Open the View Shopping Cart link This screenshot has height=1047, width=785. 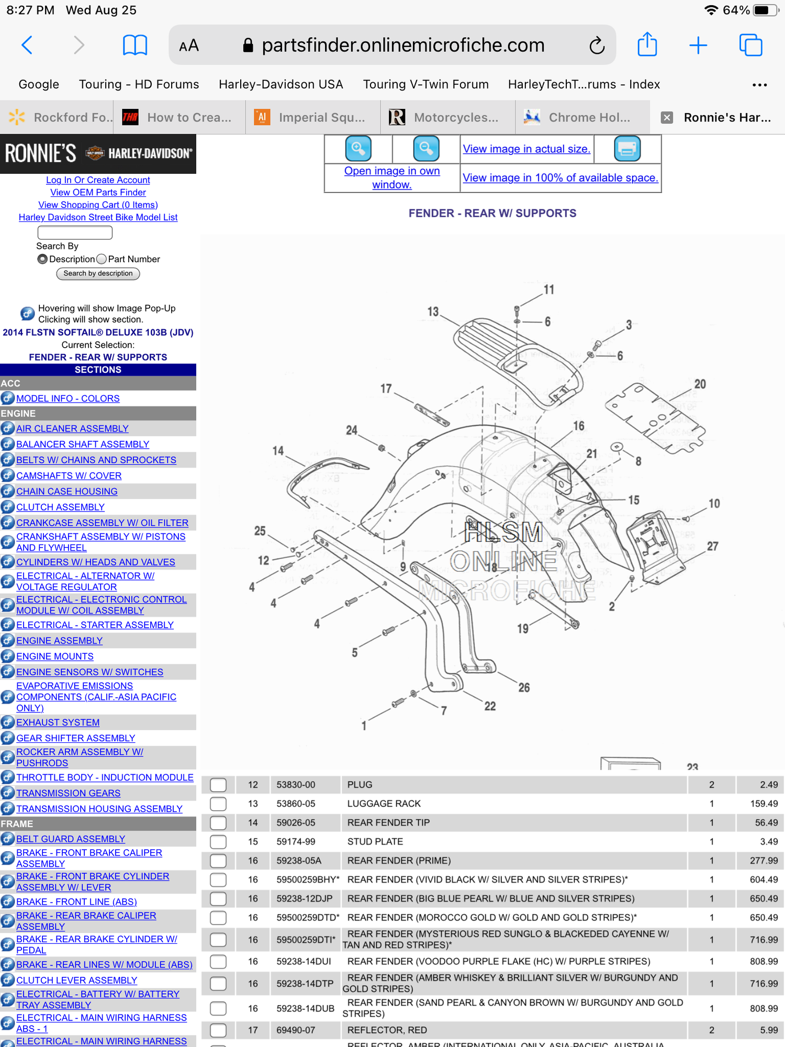point(98,205)
